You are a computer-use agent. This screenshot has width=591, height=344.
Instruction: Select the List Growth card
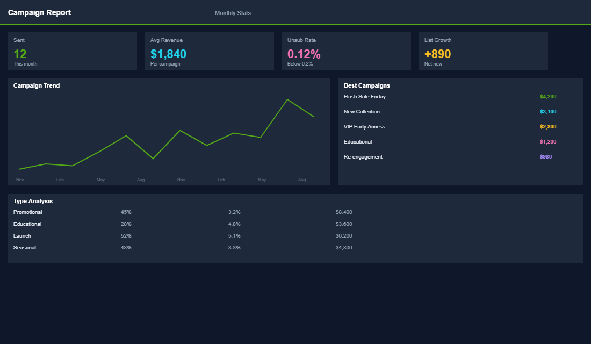point(483,51)
